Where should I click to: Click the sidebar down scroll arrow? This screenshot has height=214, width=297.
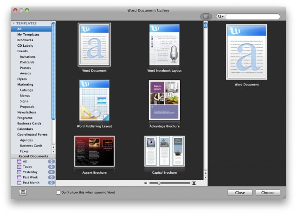click(x=53, y=151)
